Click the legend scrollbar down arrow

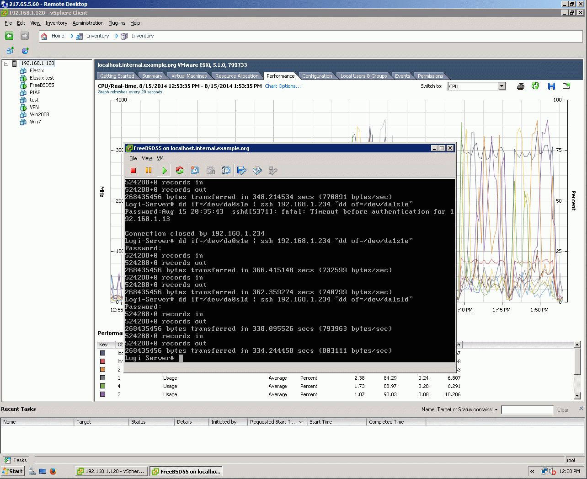[x=577, y=396]
